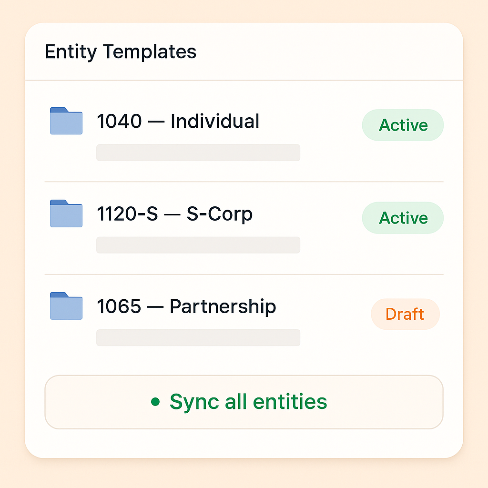Click the Active badge for 1040 — Individual
The width and height of the screenshot is (488, 488).
click(403, 125)
